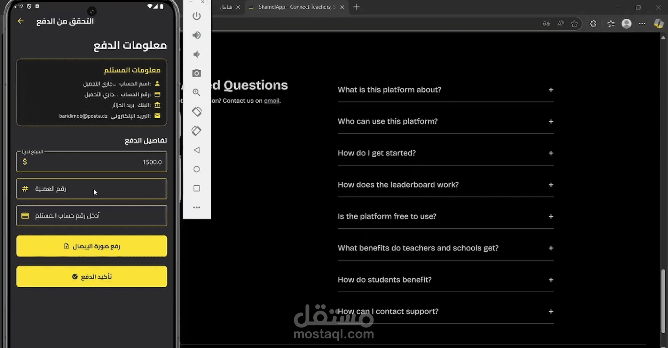
Task: Close the emulator toolbar with its X
Action: [203, 2]
